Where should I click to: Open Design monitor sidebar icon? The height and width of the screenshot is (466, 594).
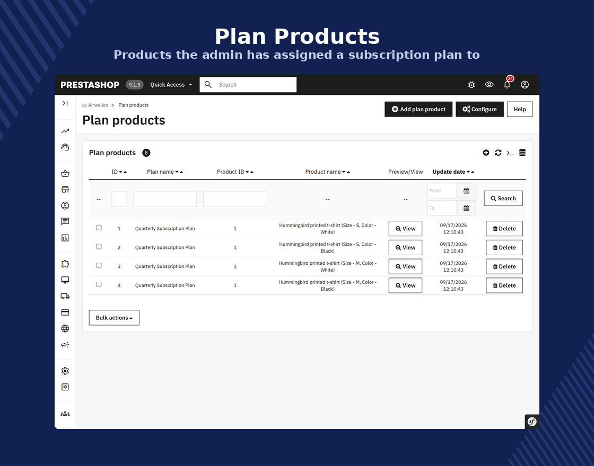65,280
